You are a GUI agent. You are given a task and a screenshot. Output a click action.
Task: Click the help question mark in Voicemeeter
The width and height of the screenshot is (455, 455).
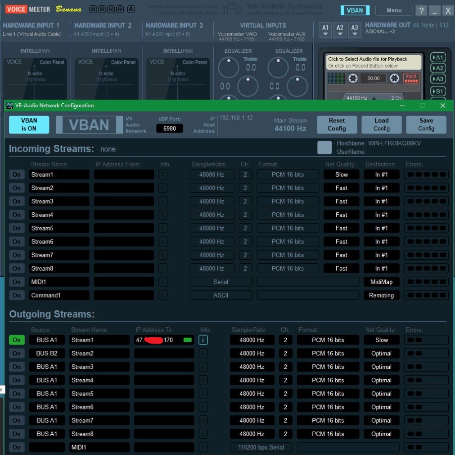pos(421,10)
